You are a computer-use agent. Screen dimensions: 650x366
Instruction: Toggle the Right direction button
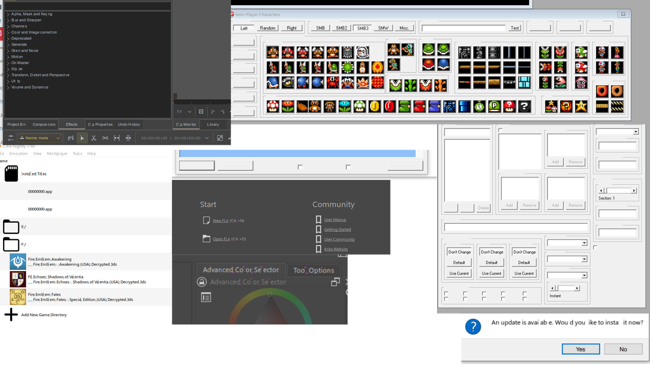tap(291, 28)
